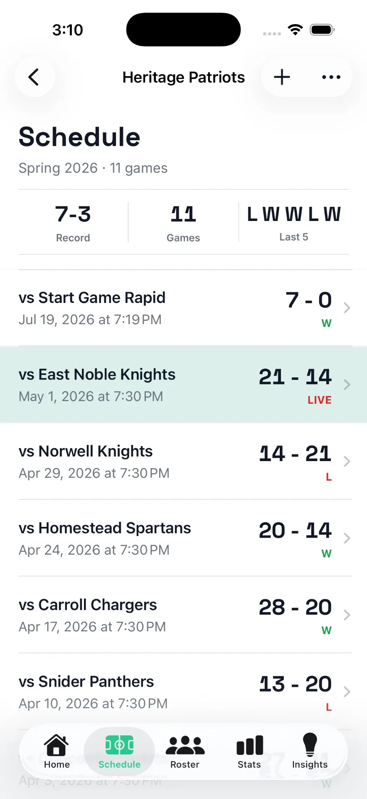Expand chevron for Norwell Knights game
Image resolution: width=367 pixels, height=799 pixels.
(x=347, y=461)
